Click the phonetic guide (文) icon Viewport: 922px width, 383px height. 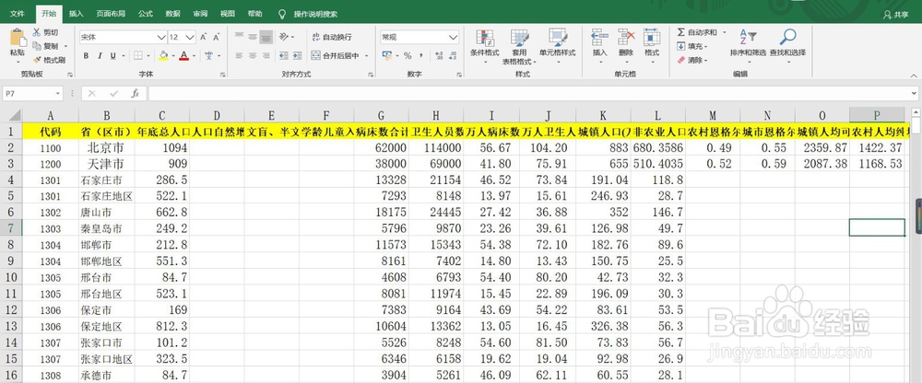pyautogui.click(x=208, y=56)
